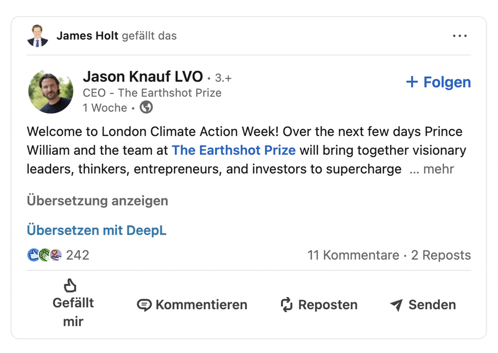Open the 11 Kommentare count
The width and height of the screenshot is (498, 353).
pos(353,255)
